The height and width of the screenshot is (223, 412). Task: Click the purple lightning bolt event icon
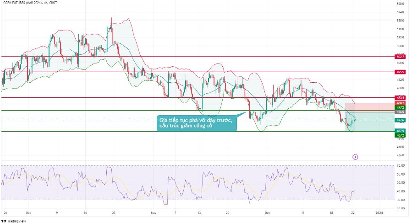(x=356, y=157)
